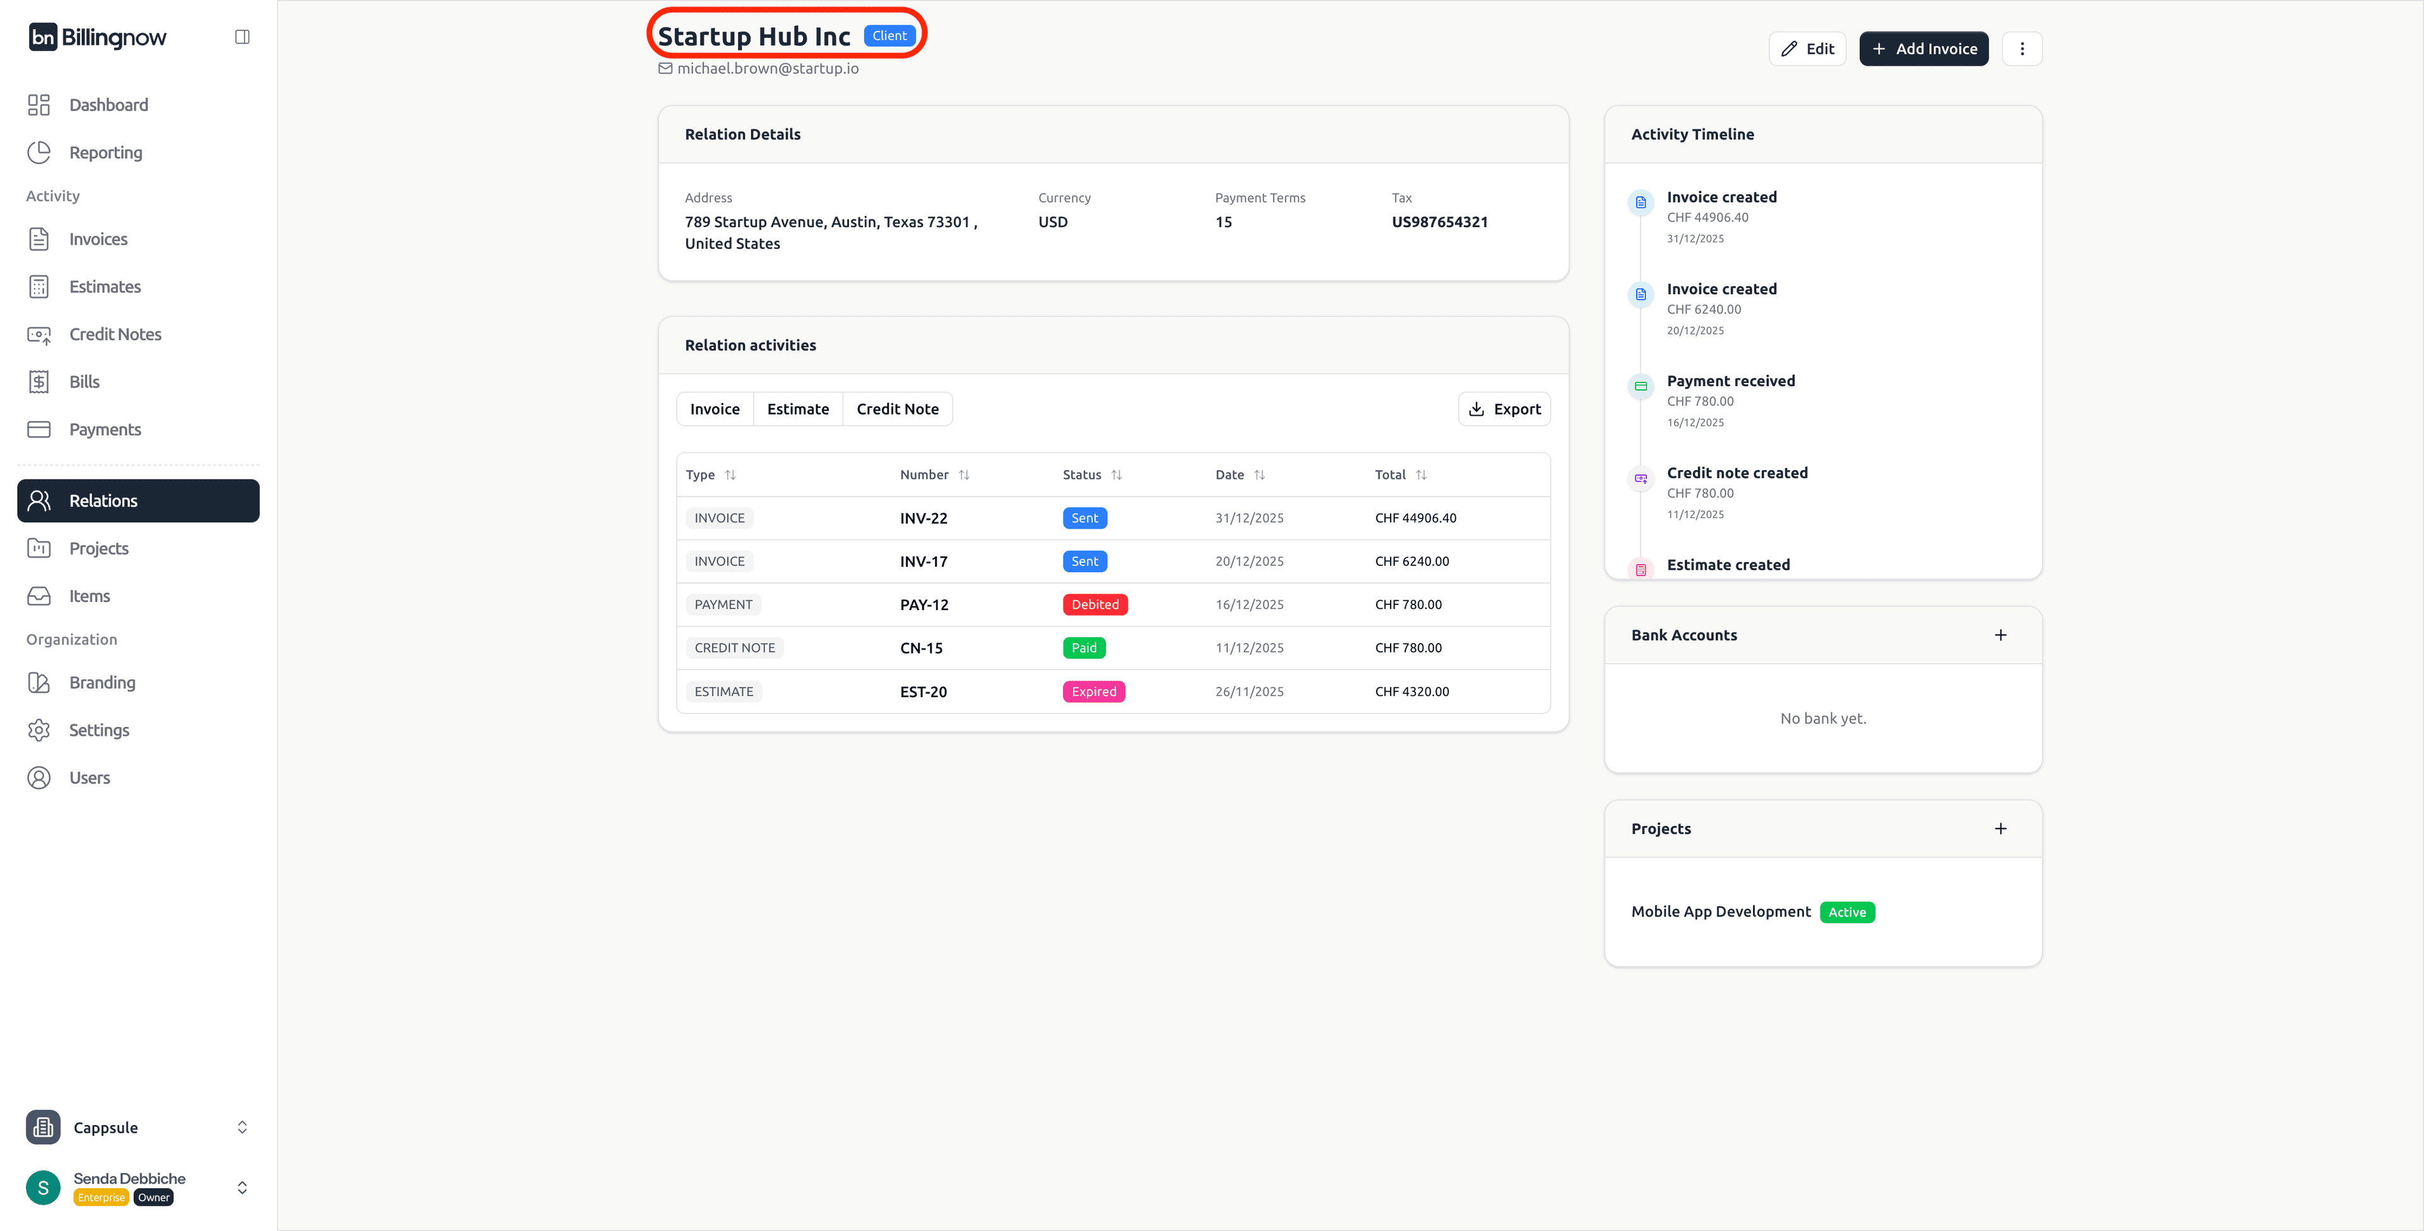Open Credit Notes from sidebar icon
The image size is (2424, 1231).
[x=39, y=335]
